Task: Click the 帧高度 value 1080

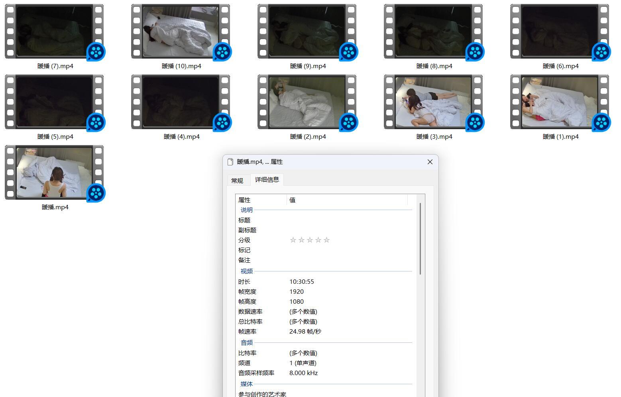Action: pos(297,302)
